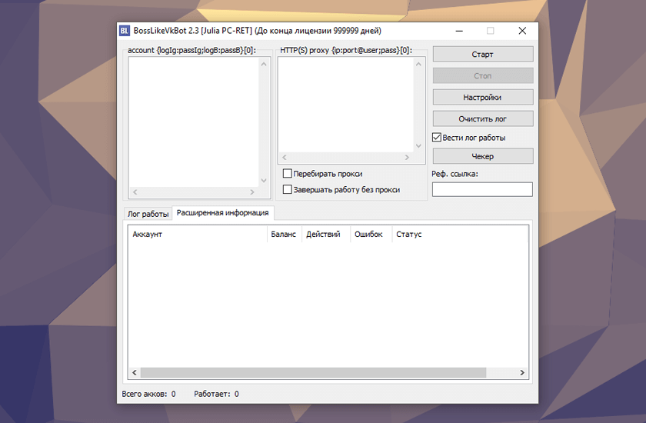Click table horizontal scroll right arrow
This screenshot has height=423, width=646.
coord(522,372)
